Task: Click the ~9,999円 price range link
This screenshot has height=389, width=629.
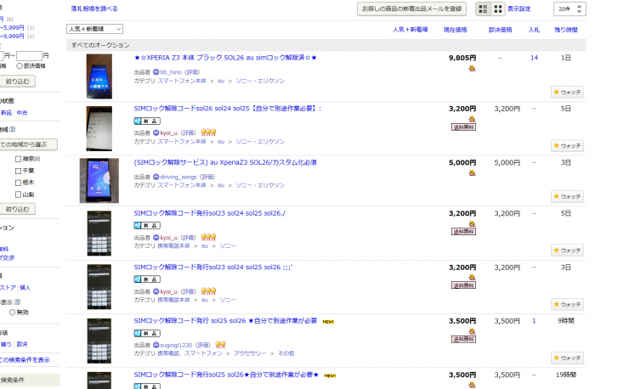Action: tap(12, 36)
